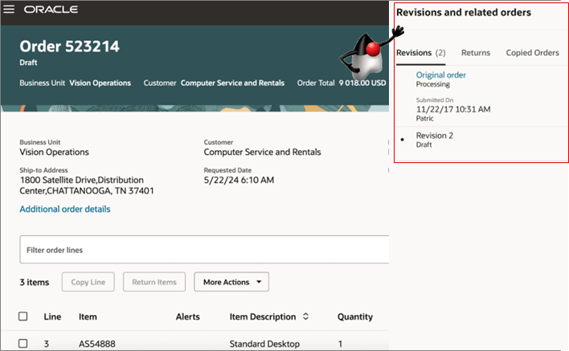Expand the More Actions dropdown
Viewport: 569px width, 351px height.
[231, 282]
